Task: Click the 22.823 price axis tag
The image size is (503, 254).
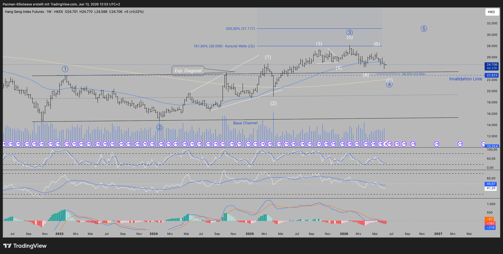Action: (492, 75)
